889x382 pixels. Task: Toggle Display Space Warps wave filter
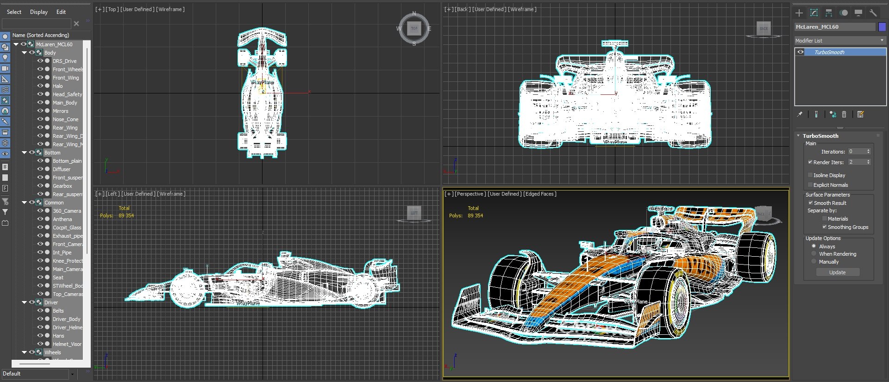point(5,90)
